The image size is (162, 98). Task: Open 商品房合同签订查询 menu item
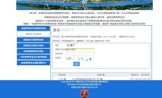point(33,45)
